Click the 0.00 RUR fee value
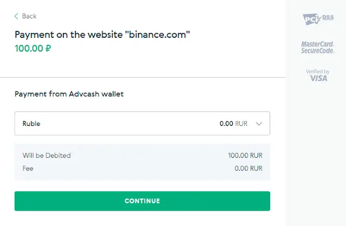The height and width of the screenshot is (226, 346). [x=249, y=169]
